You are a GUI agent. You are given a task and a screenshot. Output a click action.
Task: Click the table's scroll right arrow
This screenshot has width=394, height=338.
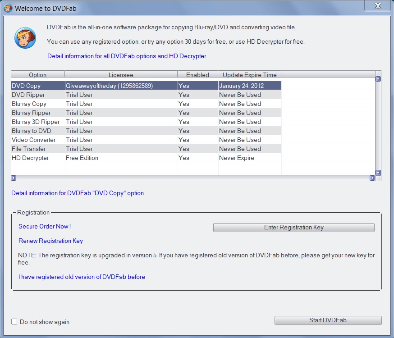pyautogui.click(x=372, y=178)
